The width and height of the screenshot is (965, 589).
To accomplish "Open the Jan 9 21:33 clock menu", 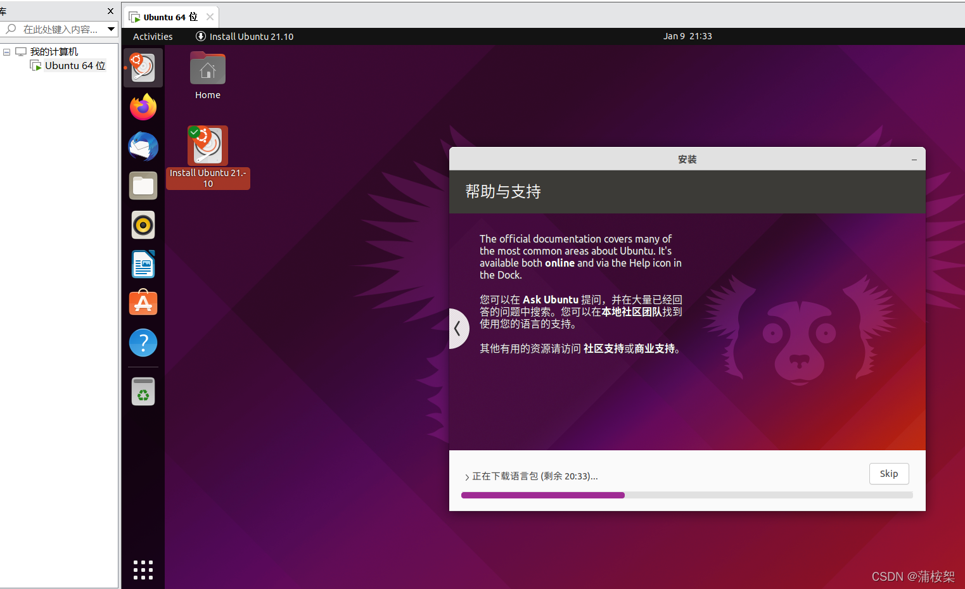I will click(687, 36).
